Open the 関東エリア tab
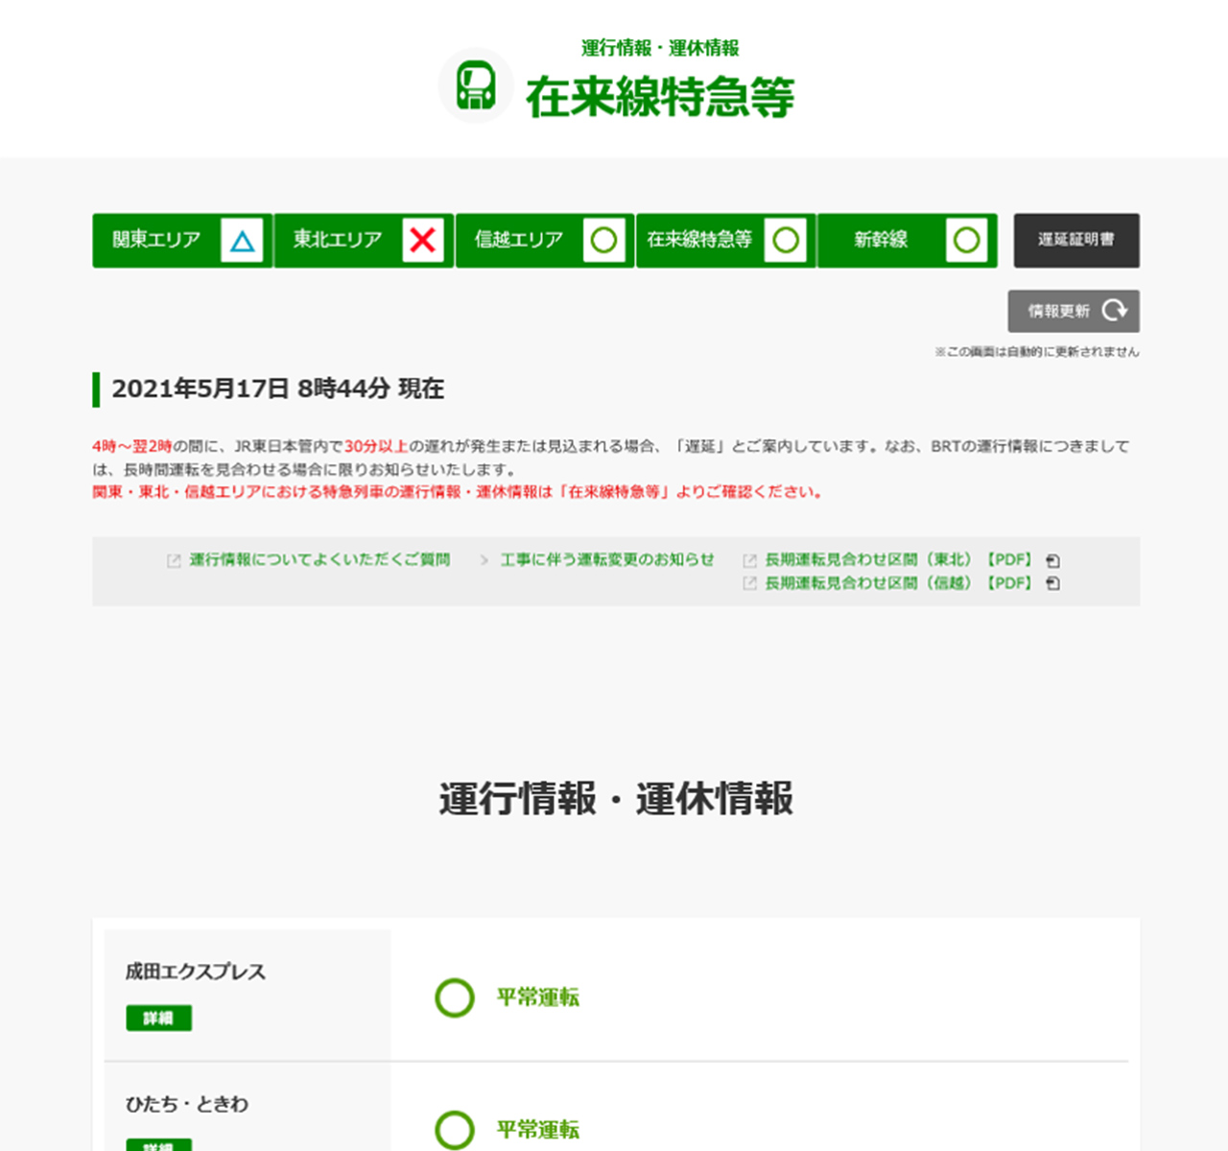This screenshot has width=1228, height=1151. click(182, 241)
